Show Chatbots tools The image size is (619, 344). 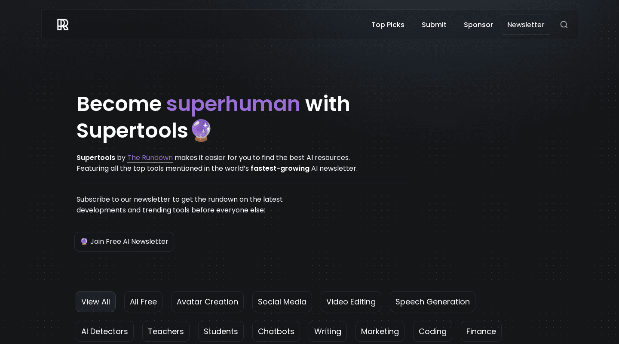[x=276, y=332]
